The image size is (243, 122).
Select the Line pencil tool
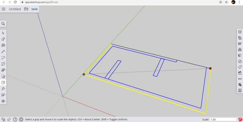click(x=3, y=52)
